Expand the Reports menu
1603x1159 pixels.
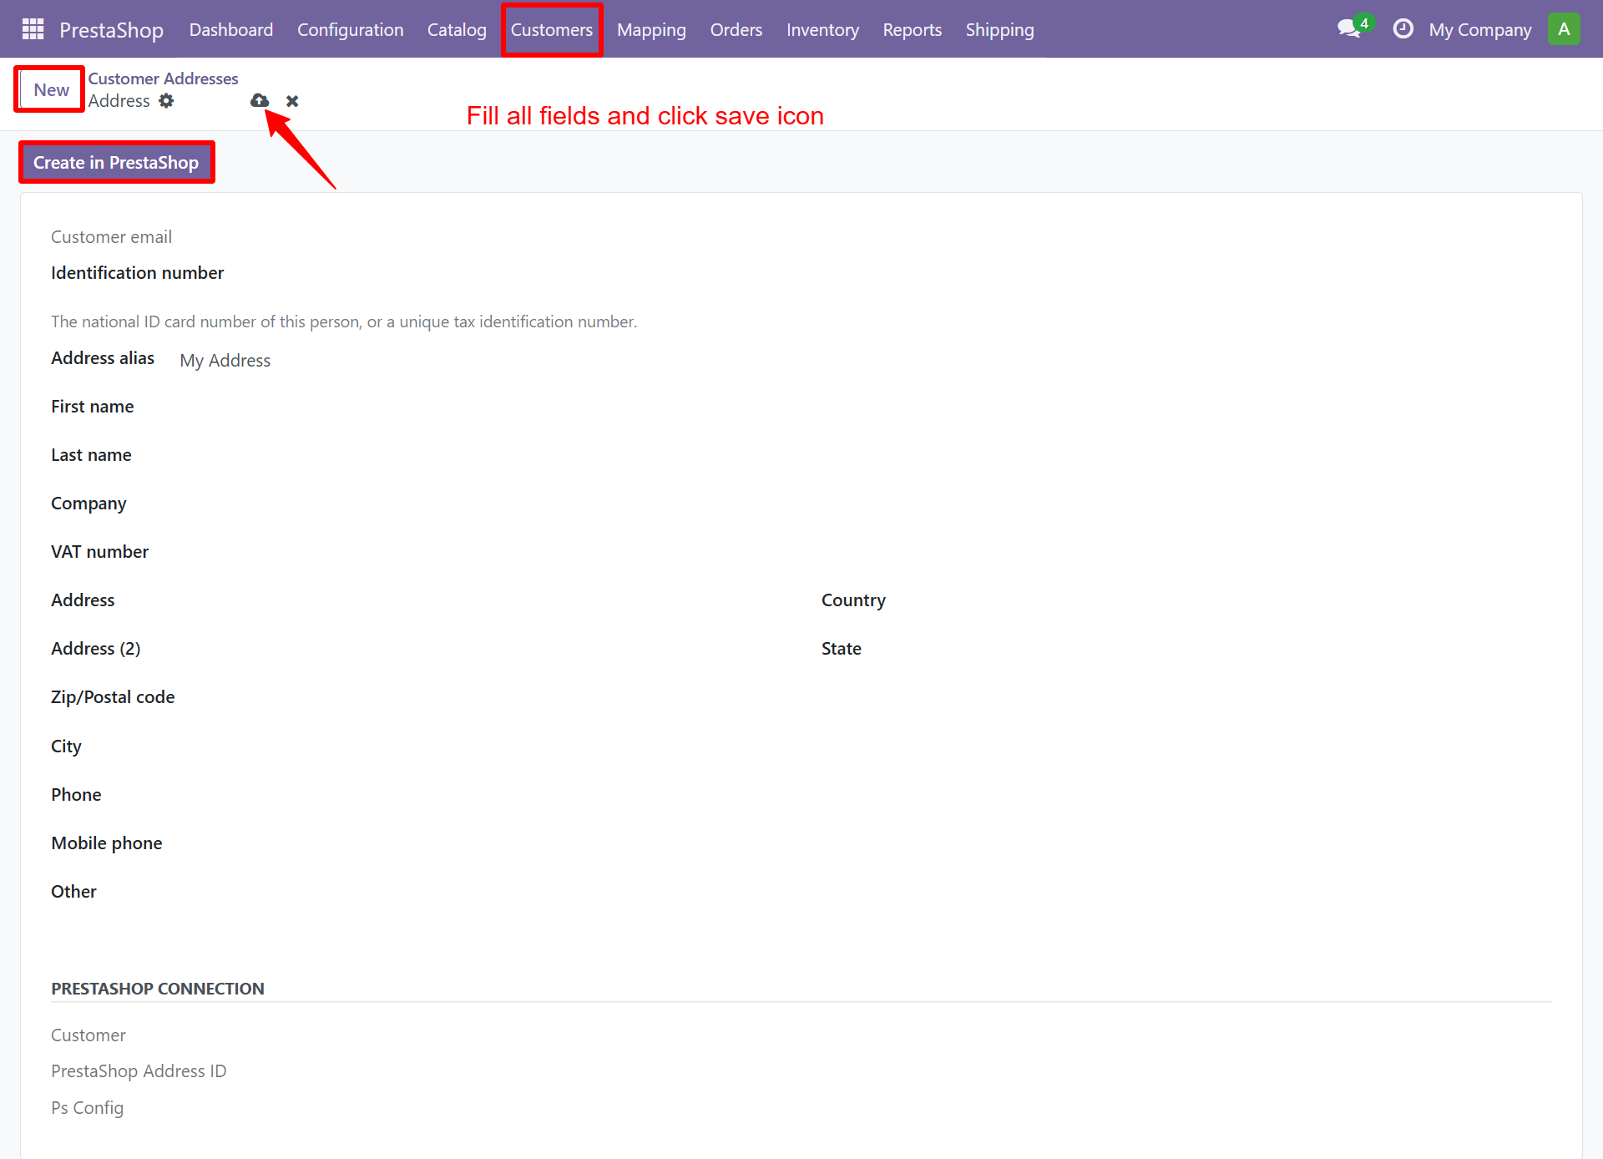[x=912, y=30]
